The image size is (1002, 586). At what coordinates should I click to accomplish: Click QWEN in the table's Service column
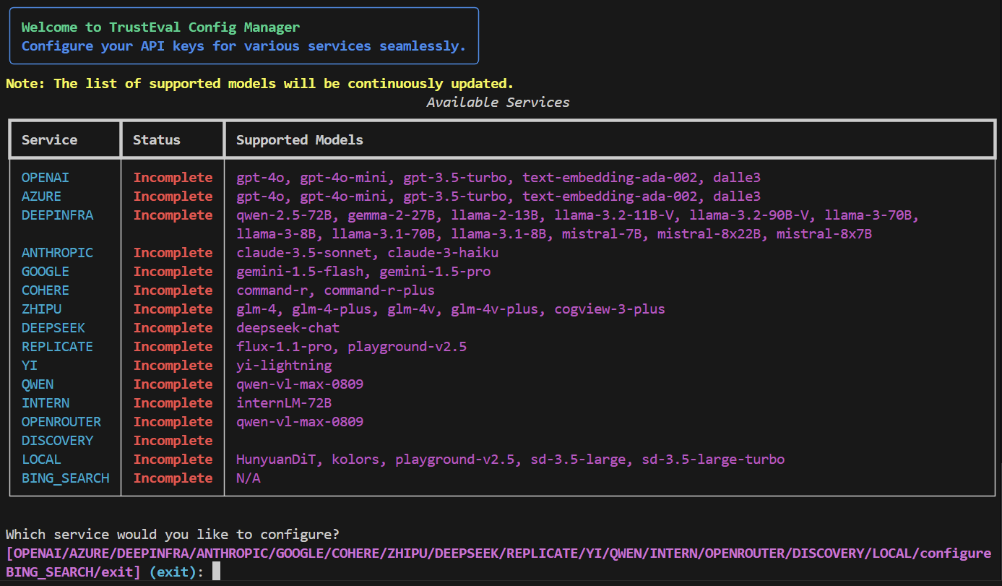click(x=38, y=384)
